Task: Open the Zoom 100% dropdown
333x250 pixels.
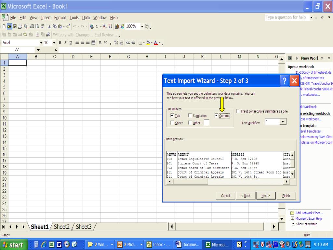Action: tap(142, 26)
